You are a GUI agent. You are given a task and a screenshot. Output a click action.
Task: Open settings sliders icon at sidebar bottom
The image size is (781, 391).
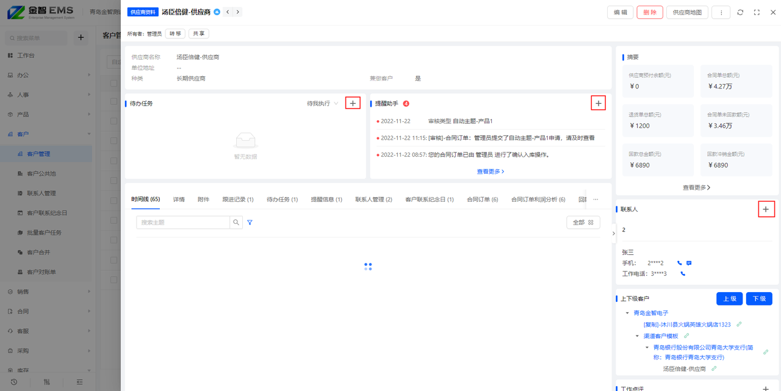pyautogui.click(x=47, y=382)
